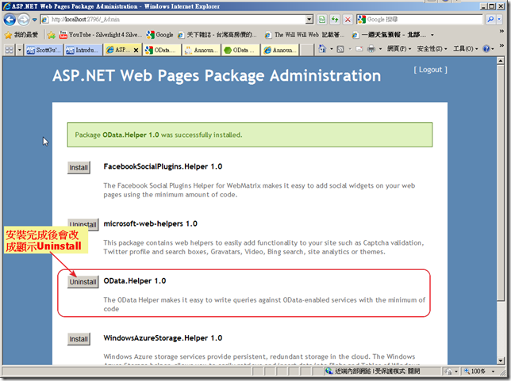This screenshot has height=381, width=511.
Task: Switch to the OData tab with green icon
Action: click(x=240, y=50)
